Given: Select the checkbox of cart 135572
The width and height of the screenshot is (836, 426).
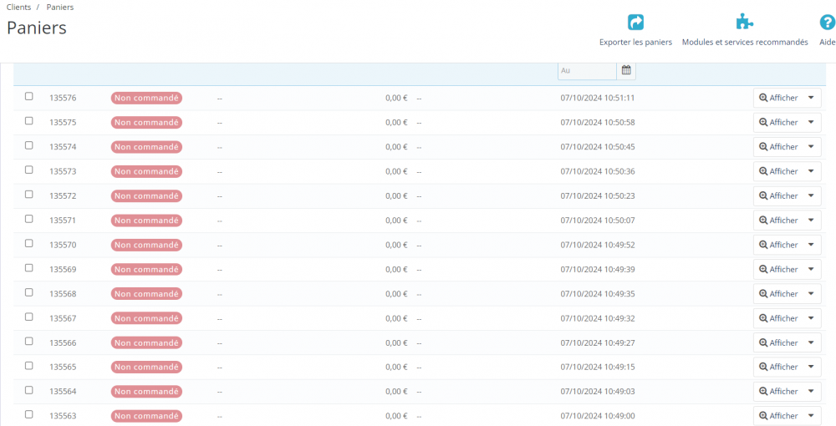Looking at the screenshot, I should tap(28, 195).
